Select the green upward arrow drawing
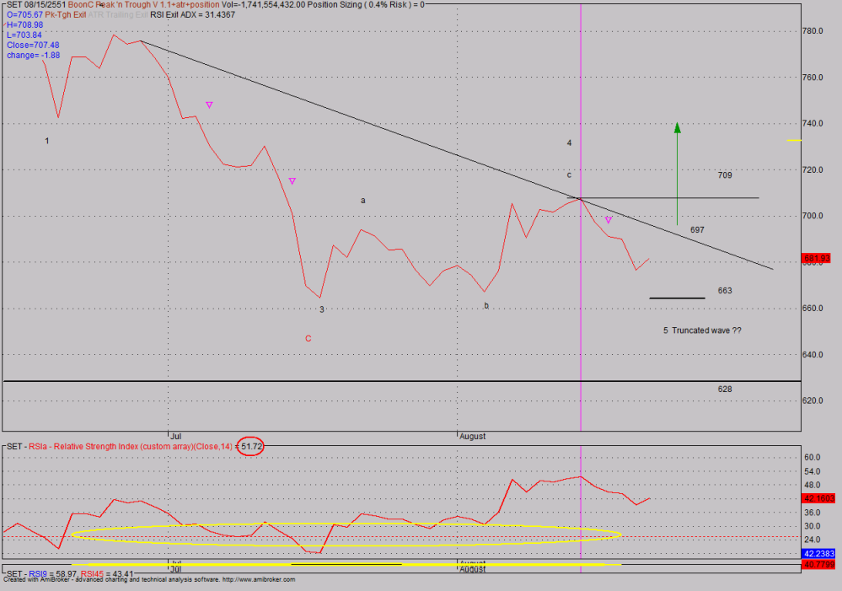This screenshot has height=591, width=842. coord(677,174)
